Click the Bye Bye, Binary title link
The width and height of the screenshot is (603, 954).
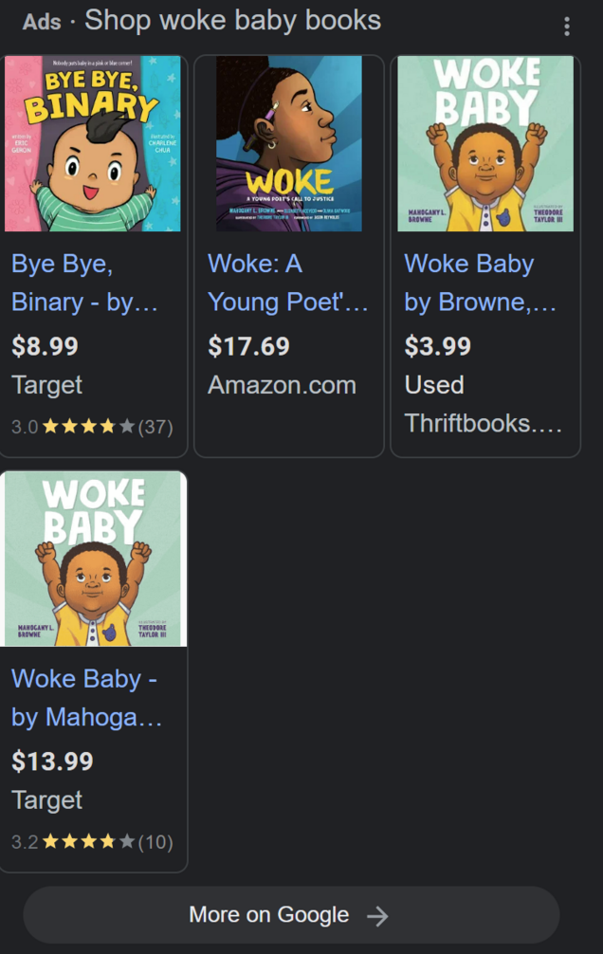click(x=83, y=283)
